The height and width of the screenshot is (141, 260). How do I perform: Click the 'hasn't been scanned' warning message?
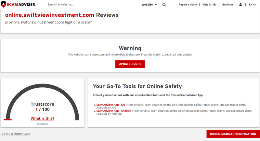tap(130, 55)
